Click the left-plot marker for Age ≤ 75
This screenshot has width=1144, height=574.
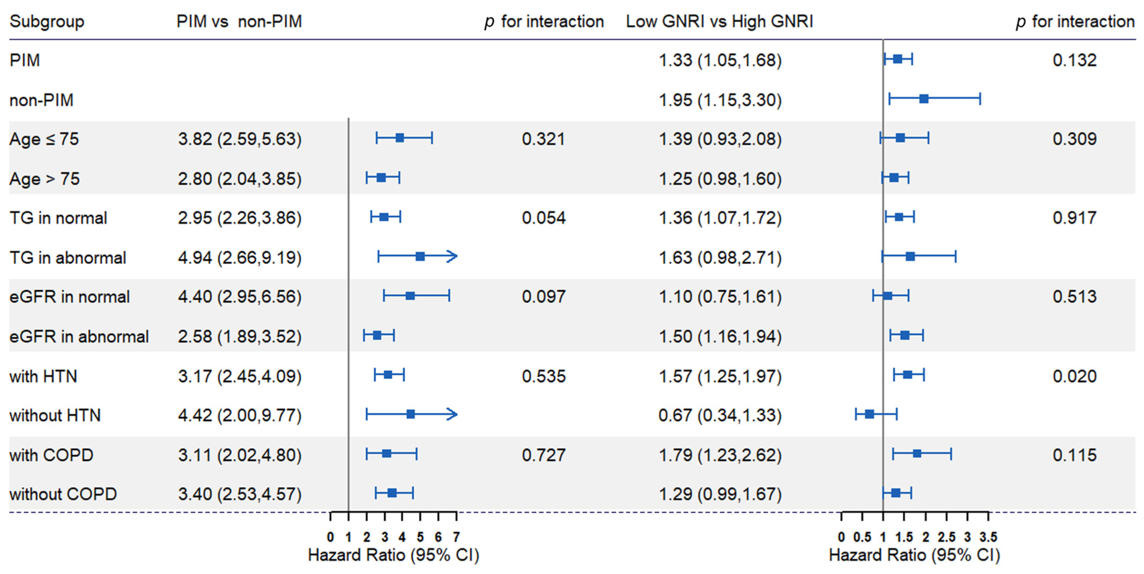(x=400, y=138)
